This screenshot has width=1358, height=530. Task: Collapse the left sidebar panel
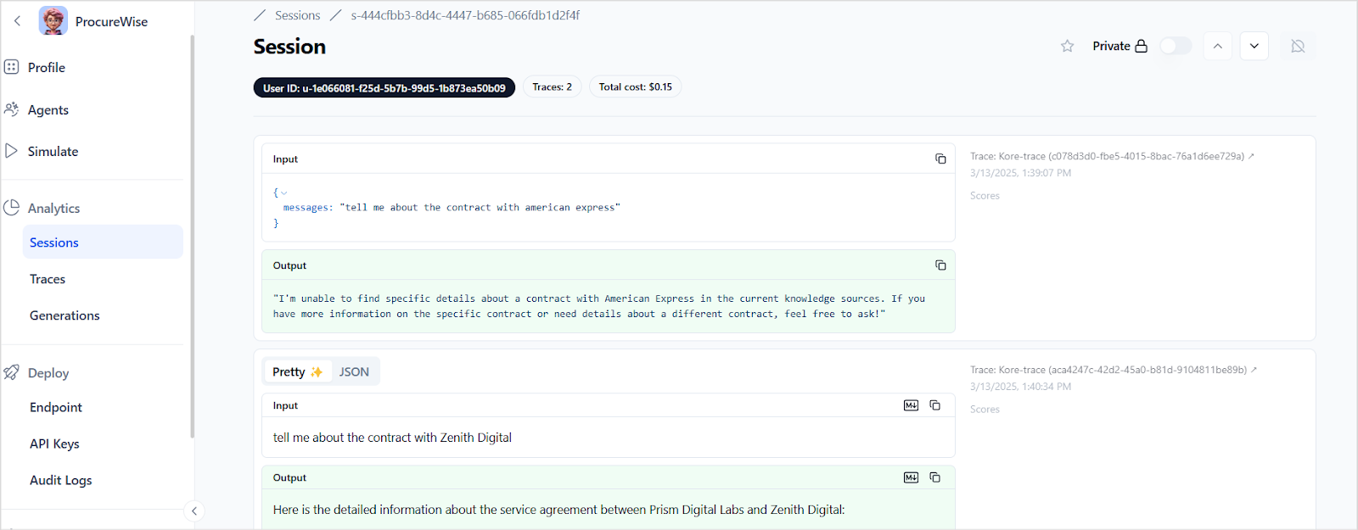194,510
